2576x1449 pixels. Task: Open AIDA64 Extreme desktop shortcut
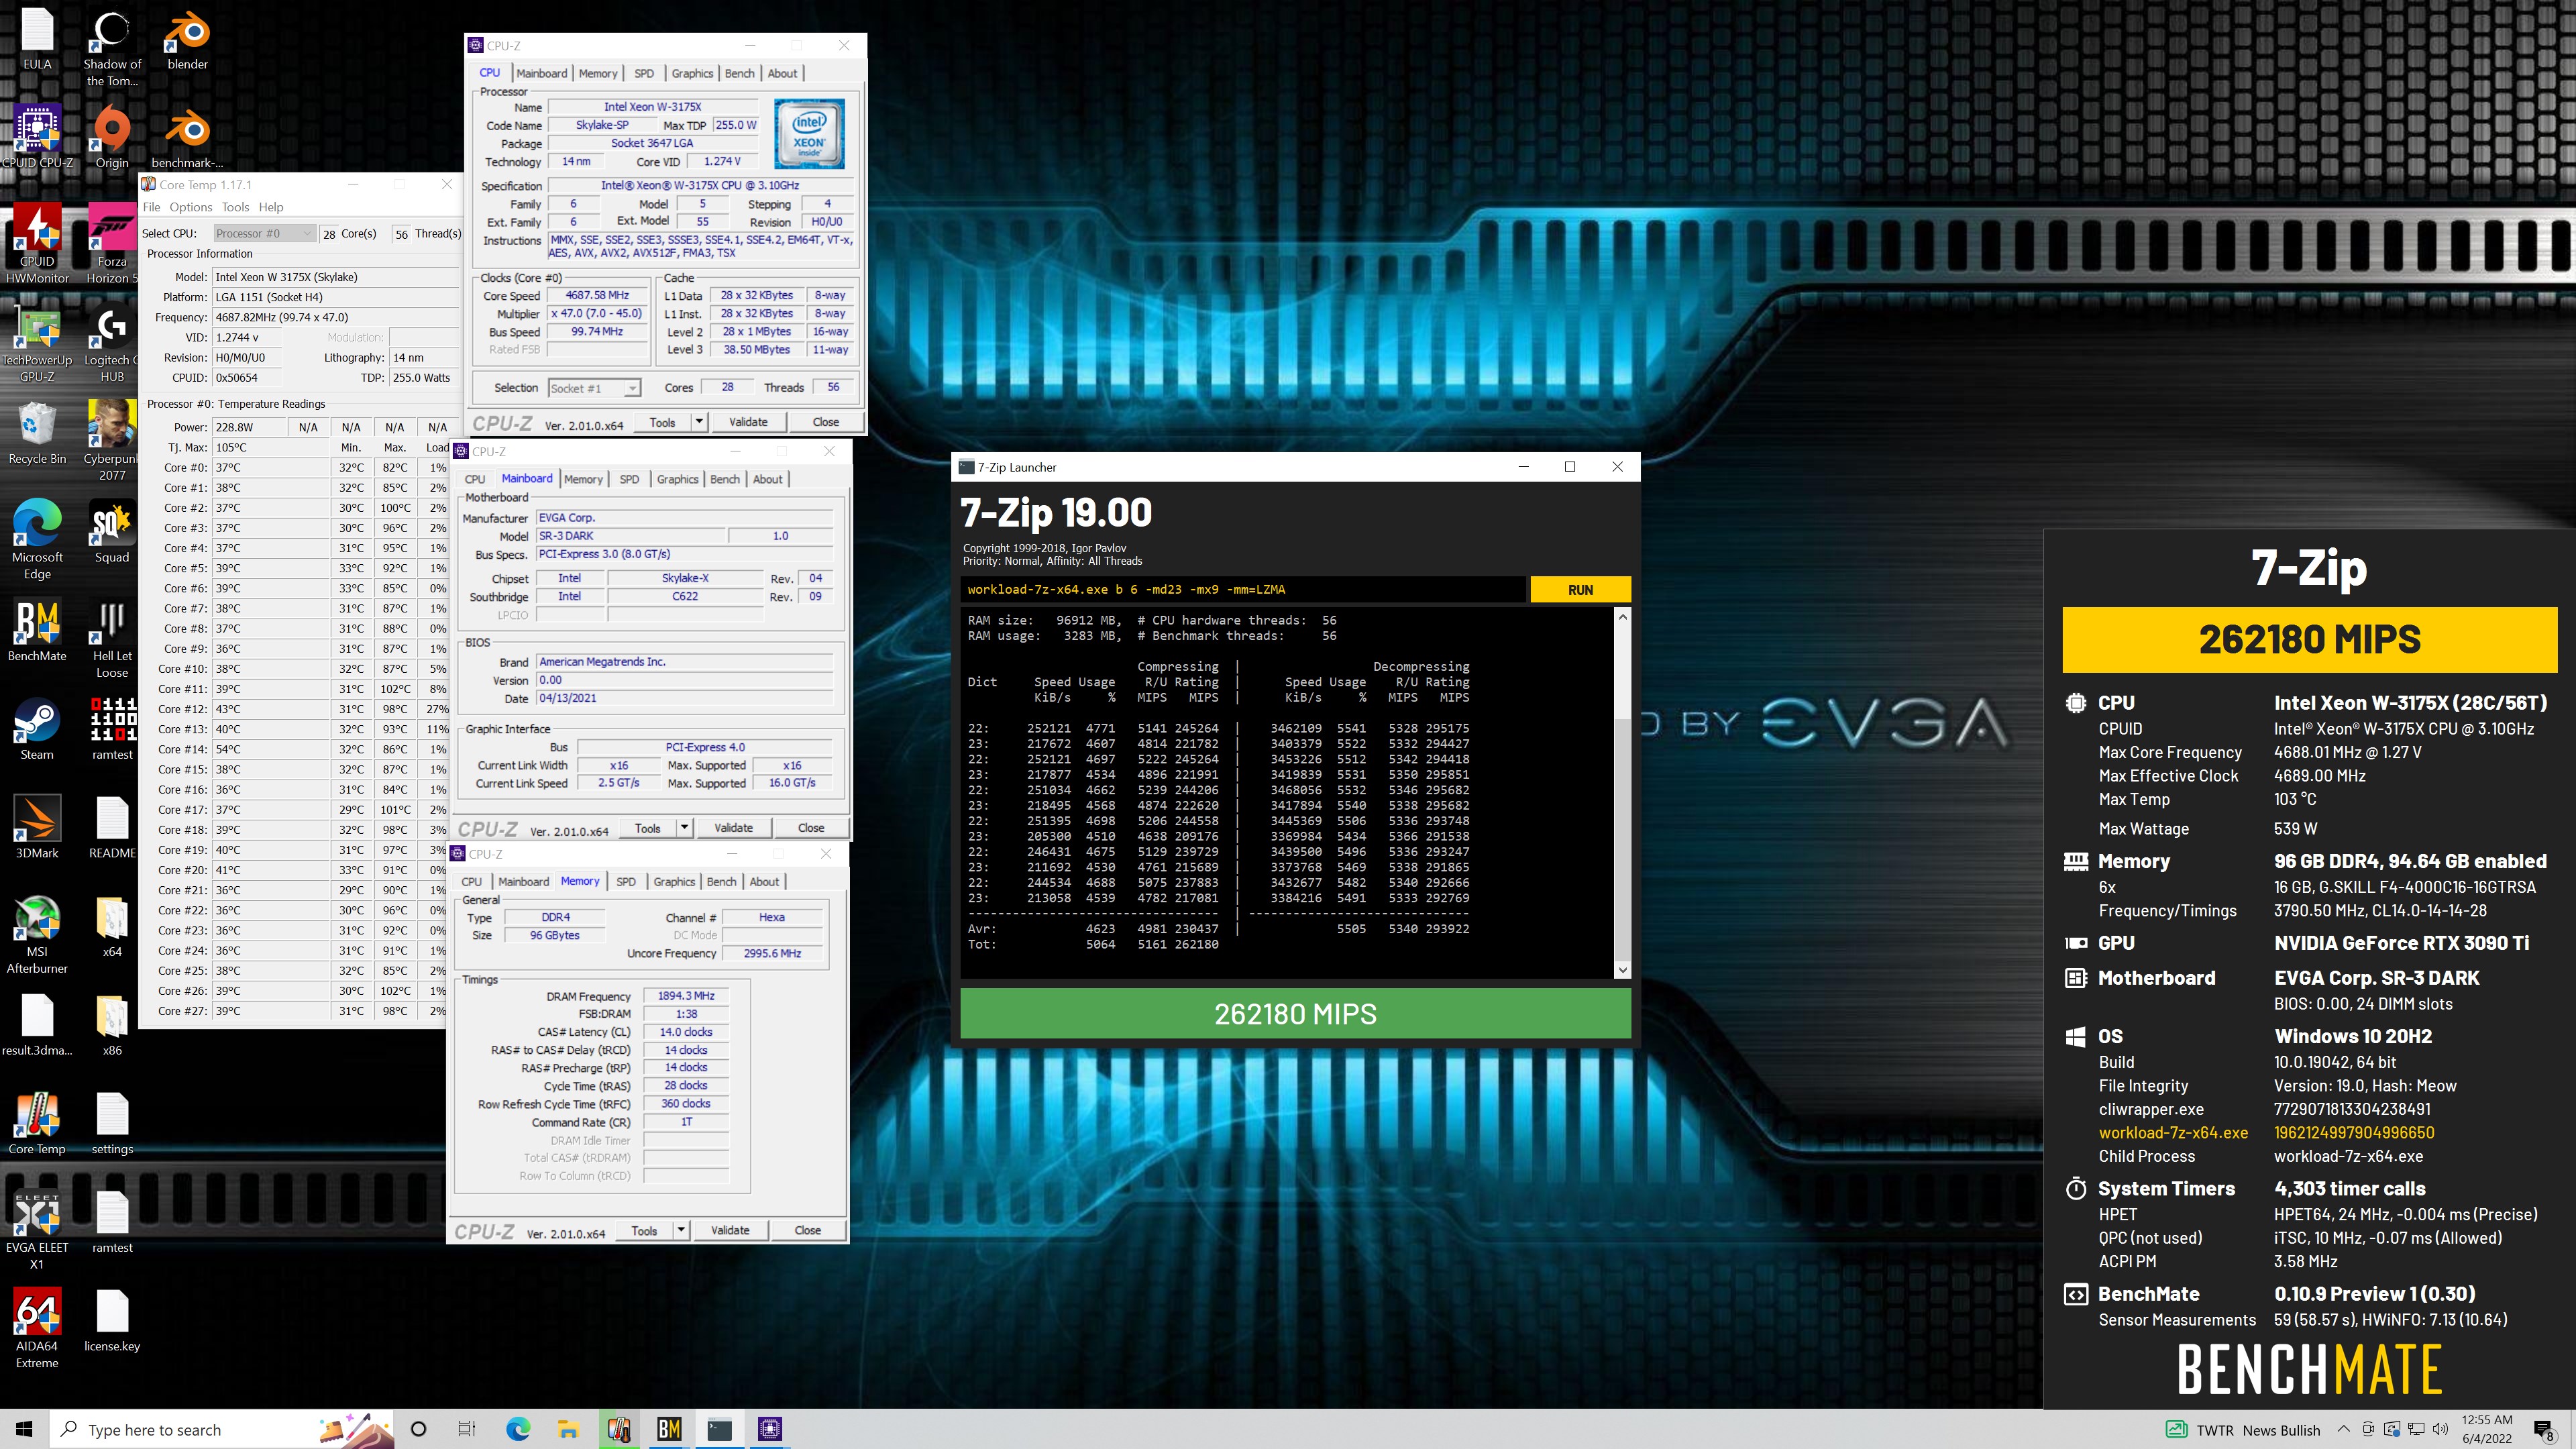coord(37,1329)
